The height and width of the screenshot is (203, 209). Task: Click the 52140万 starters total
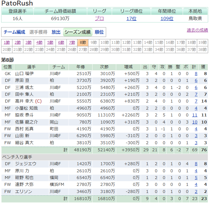pyautogui.click(x=106, y=150)
